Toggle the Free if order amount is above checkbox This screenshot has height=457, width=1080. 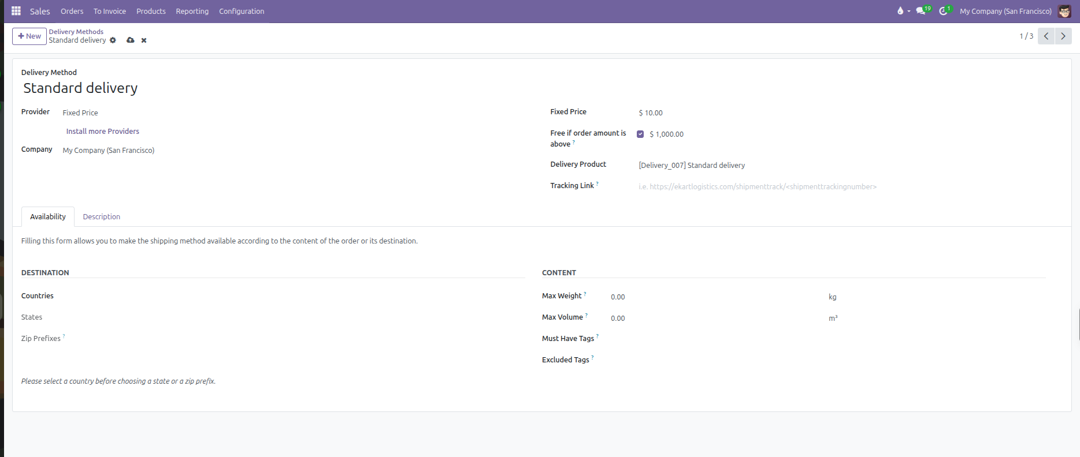click(640, 134)
